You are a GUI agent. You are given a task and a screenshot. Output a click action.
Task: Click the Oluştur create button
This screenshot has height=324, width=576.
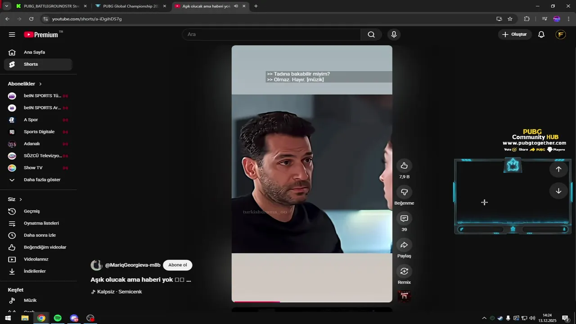(515, 35)
